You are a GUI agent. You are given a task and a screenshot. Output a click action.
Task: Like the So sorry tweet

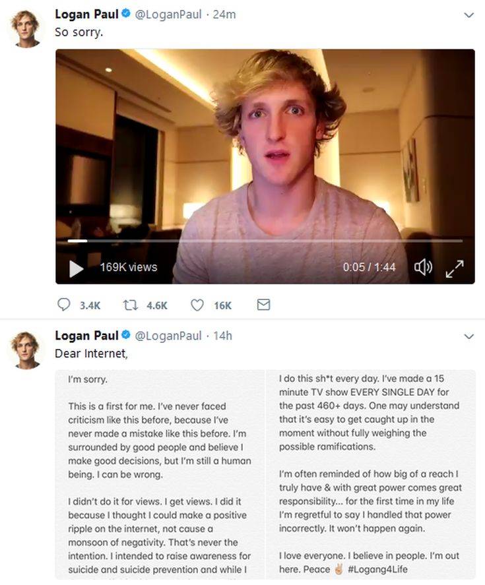coord(197,305)
